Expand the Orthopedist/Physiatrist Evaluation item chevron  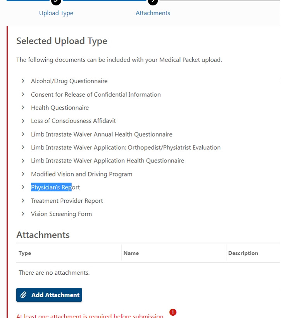tap(23, 147)
